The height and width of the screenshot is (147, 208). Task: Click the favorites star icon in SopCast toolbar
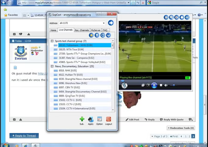tap(91, 35)
